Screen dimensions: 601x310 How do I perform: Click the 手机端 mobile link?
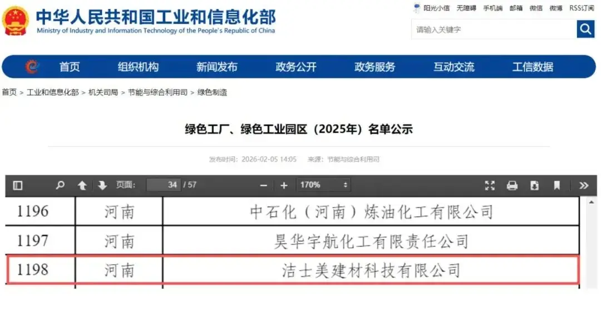492,8
